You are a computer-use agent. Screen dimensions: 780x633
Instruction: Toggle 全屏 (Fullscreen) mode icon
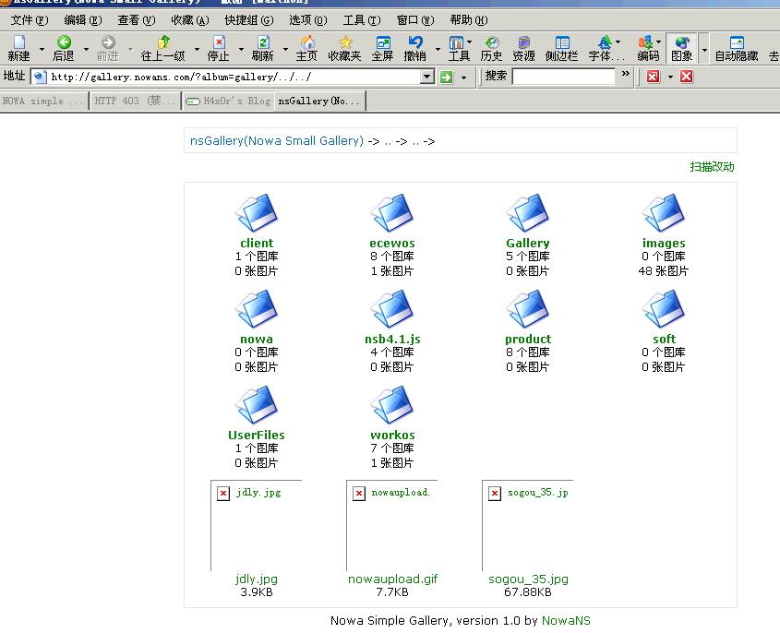pos(382,42)
